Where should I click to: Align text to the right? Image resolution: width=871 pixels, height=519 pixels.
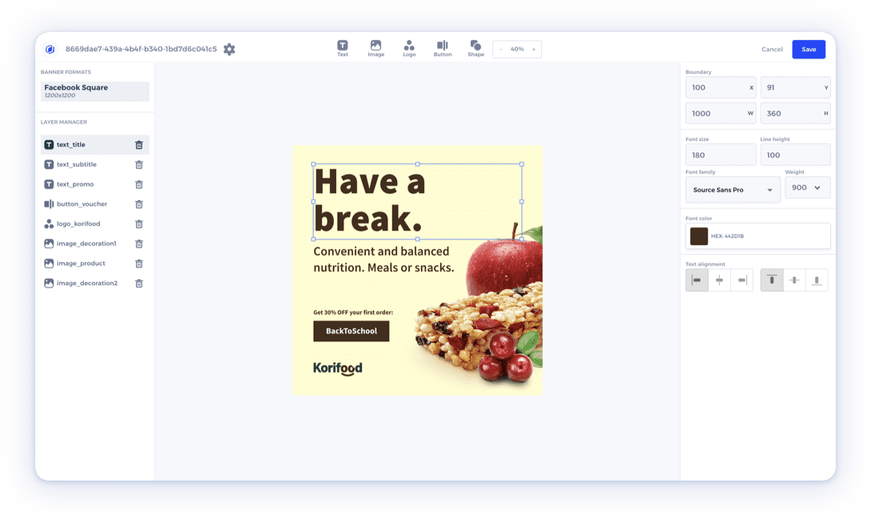[742, 280]
